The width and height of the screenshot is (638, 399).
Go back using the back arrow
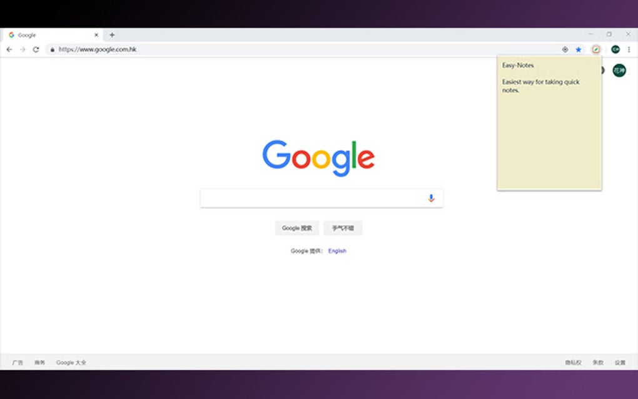[9, 49]
